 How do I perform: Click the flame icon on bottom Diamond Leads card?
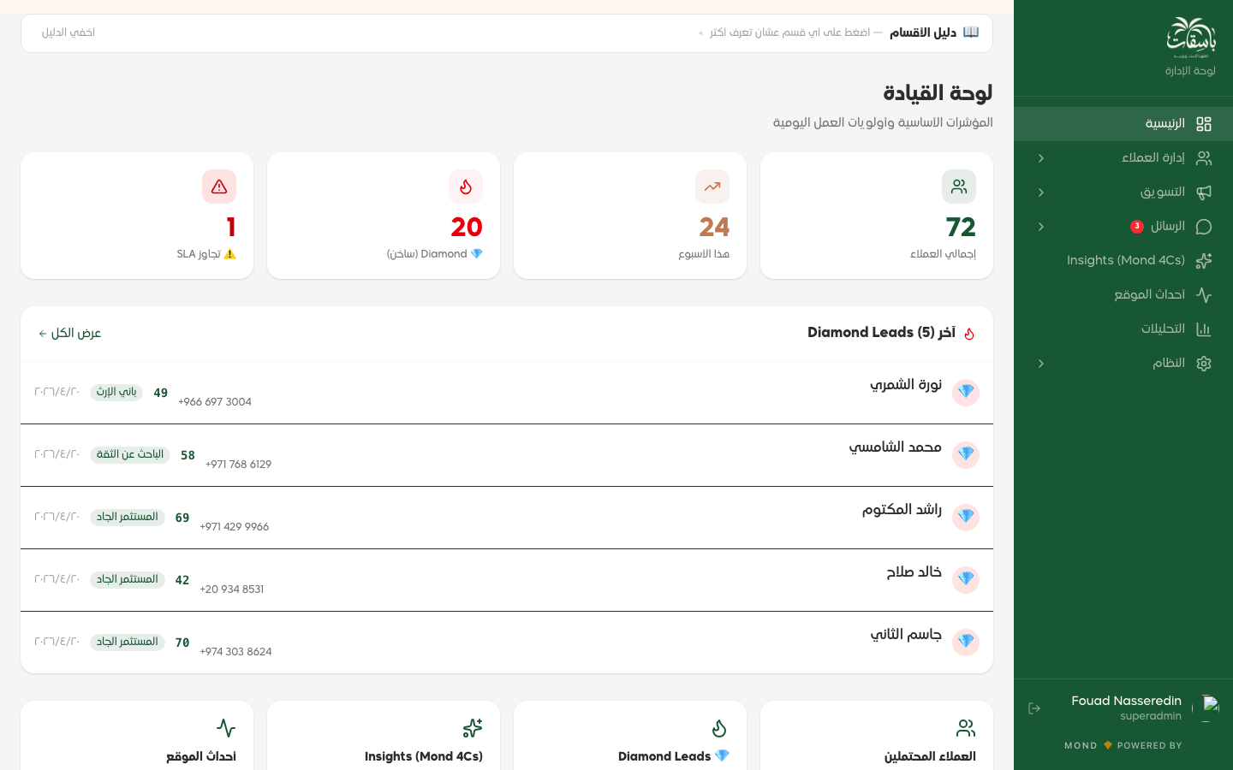tap(719, 728)
